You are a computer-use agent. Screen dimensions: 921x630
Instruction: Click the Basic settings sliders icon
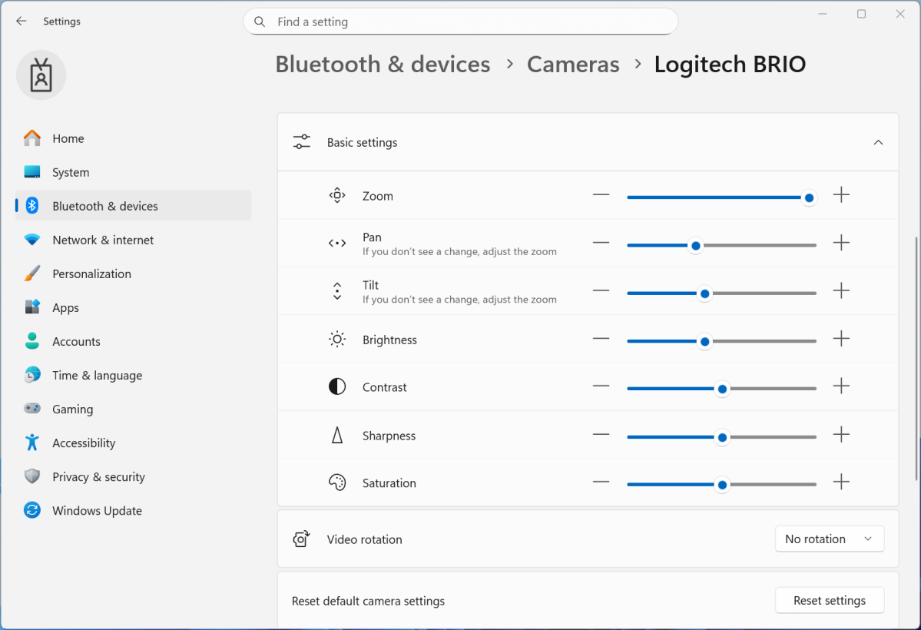pyautogui.click(x=301, y=141)
